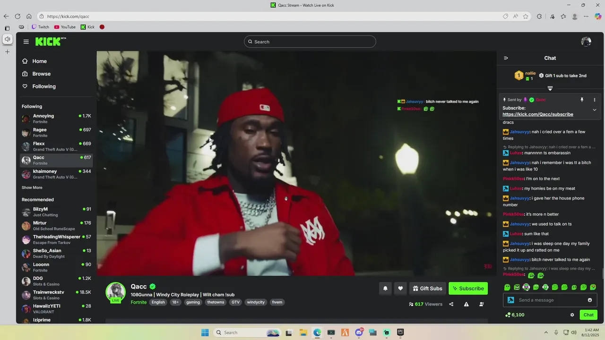
Task: Open DDG recommended channel
Action: (x=56, y=281)
